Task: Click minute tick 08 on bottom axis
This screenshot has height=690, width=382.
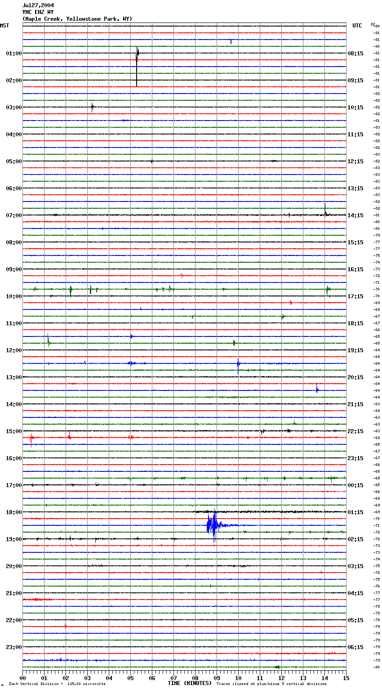Action: [x=195, y=678]
